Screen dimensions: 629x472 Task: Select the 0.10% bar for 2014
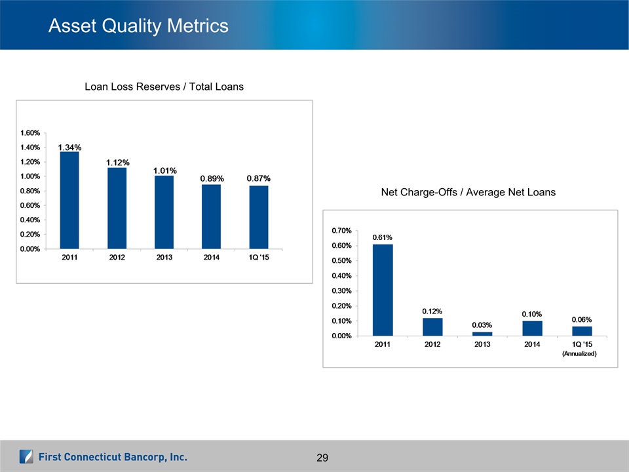coord(532,328)
